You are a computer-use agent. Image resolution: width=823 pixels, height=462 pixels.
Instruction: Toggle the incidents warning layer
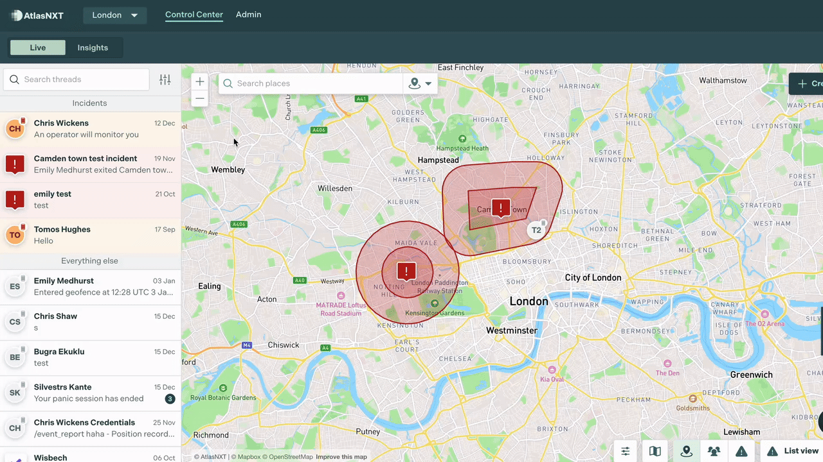coord(741,451)
